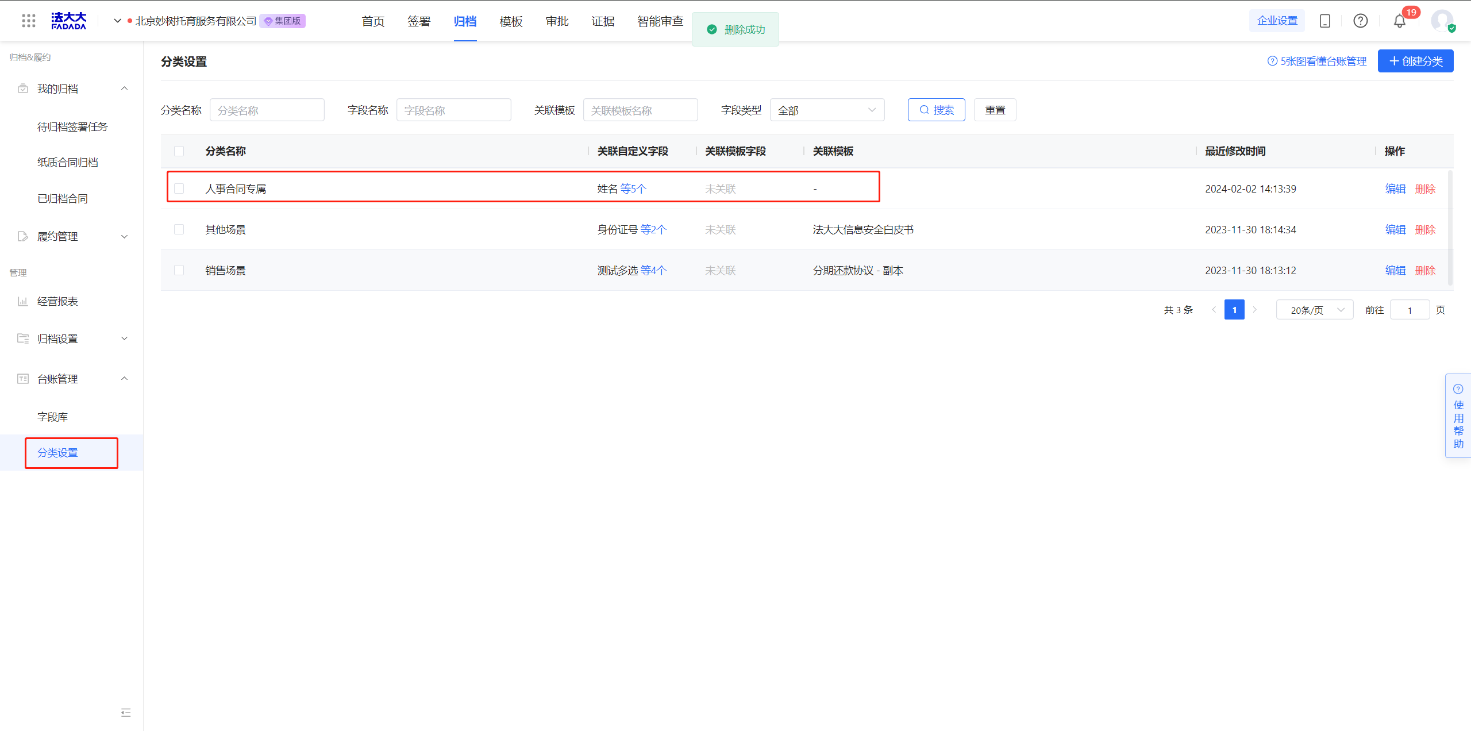This screenshot has width=1471, height=731.
Task: Open the help question-mark icon in header
Action: coord(1361,21)
